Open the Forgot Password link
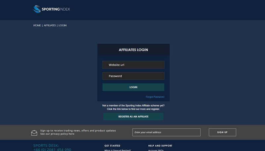The width and height of the screenshot is (265, 151). [155, 97]
